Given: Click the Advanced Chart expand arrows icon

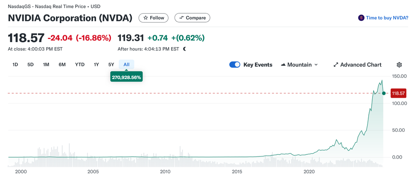Looking at the screenshot, I should point(336,65).
